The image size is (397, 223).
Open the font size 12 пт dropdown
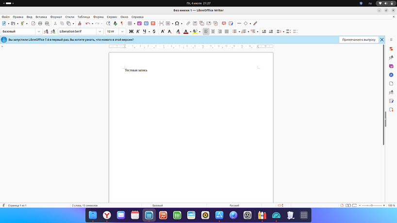(x=123, y=32)
